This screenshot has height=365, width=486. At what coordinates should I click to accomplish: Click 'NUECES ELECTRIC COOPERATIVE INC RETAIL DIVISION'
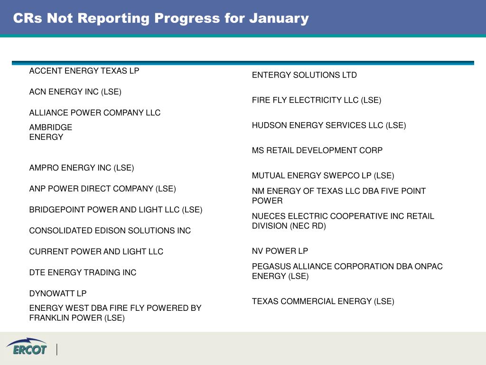[343, 221]
